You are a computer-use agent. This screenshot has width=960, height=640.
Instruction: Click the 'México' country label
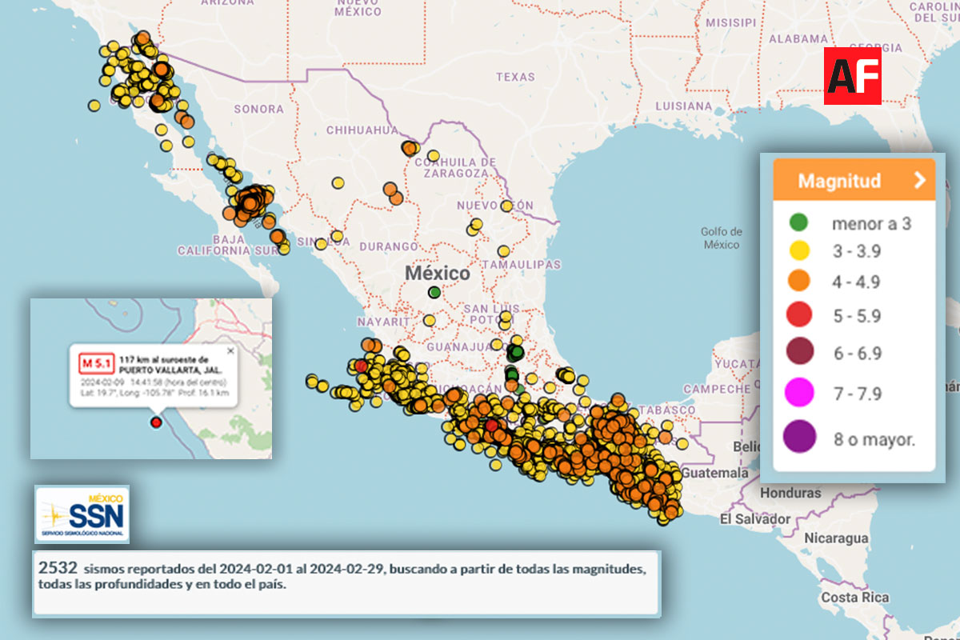[438, 273]
